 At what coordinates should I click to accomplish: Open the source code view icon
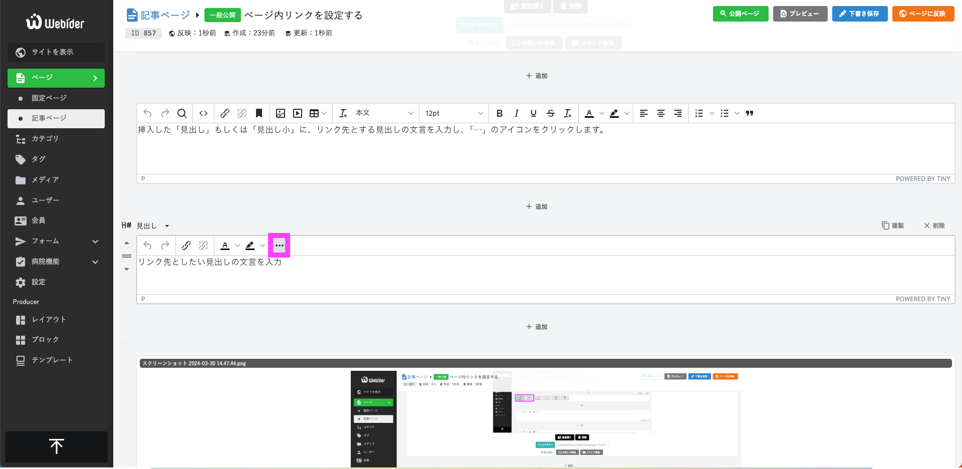click(x=203, y=113)
